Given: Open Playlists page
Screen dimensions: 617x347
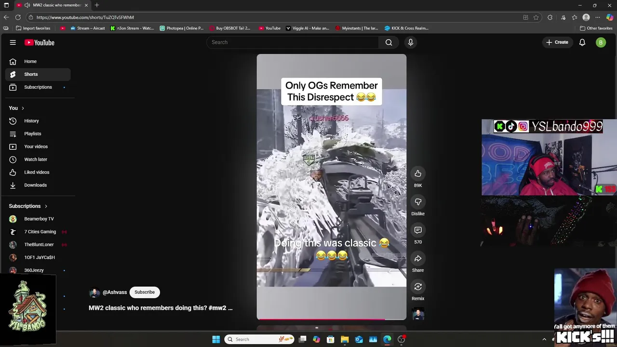Looking at the screenshot, I should 38,133.
